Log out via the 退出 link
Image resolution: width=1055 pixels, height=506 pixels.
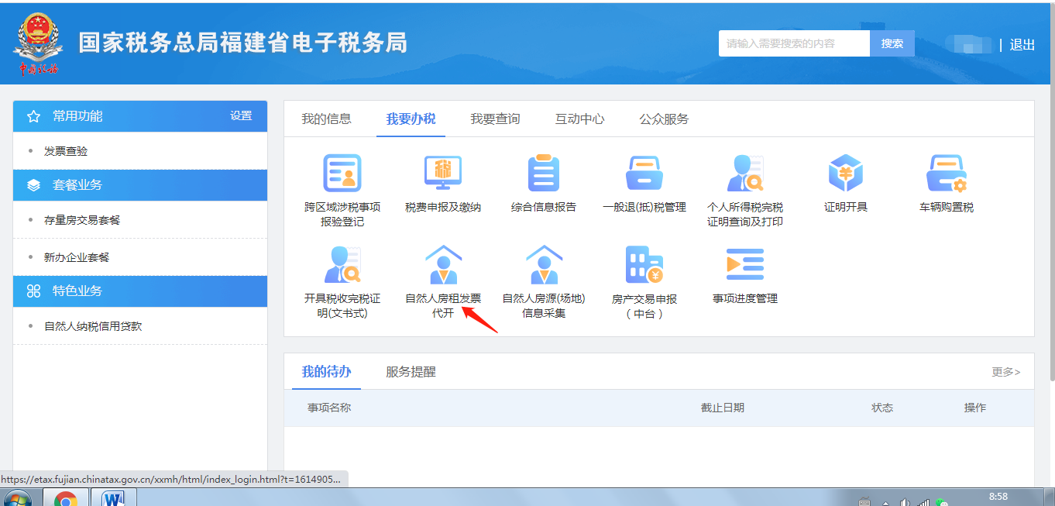coord(1022,44)
